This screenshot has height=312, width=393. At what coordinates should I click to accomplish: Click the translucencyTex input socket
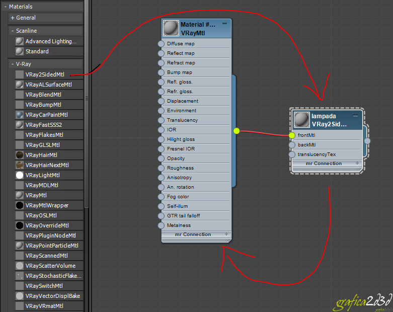(292, 154)
